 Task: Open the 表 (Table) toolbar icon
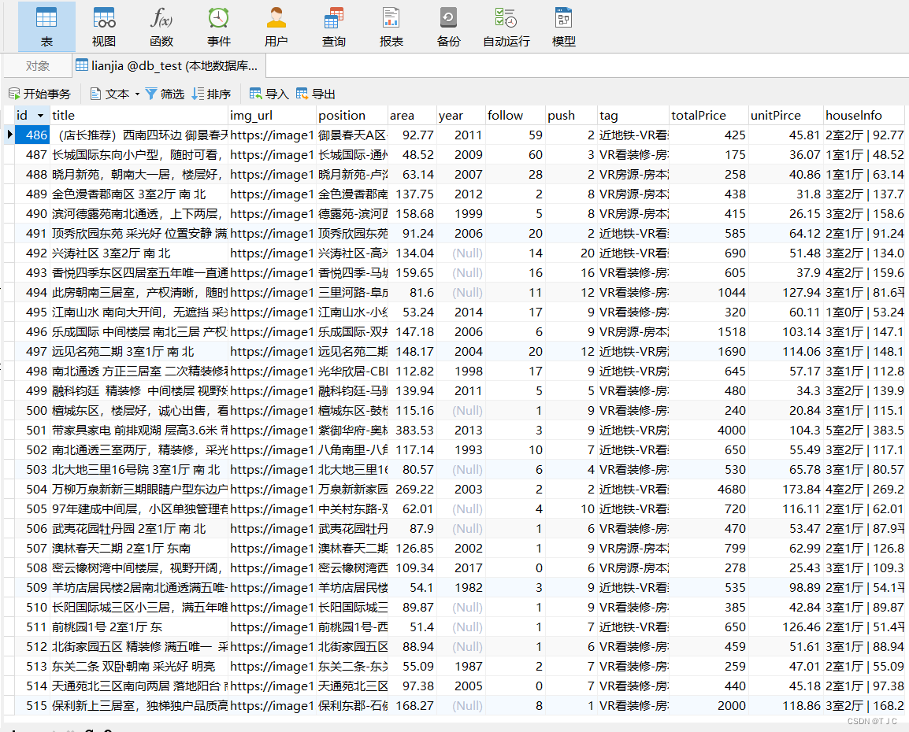pyautogui.click(x=46, y=27)
